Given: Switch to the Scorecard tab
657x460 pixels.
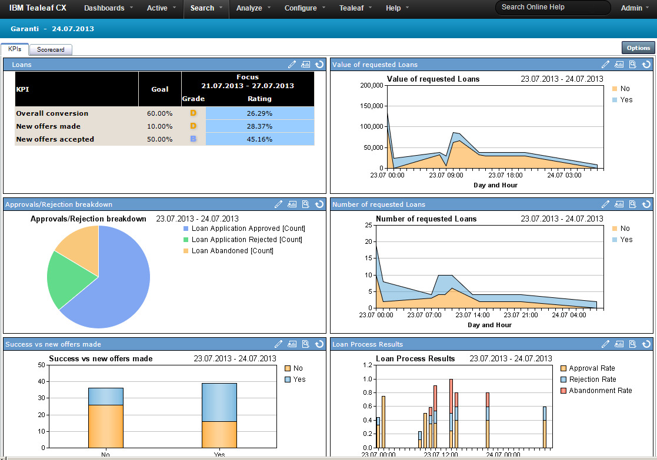Looking at the screenshot, I should [51, 49].
